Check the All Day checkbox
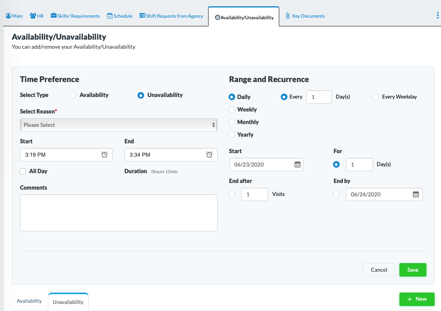This screenshot has width=441, height=311. 23,171
